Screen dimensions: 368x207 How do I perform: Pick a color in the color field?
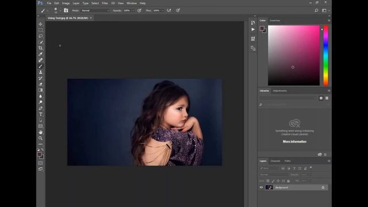pos(294,55)
